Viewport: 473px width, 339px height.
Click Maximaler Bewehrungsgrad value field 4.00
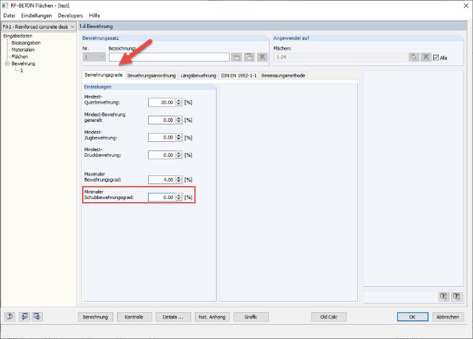click(x=162, y=180)
